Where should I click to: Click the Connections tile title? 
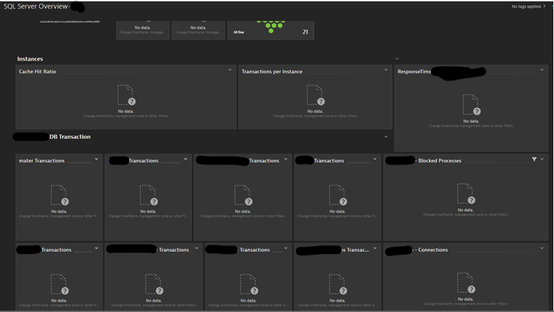tap(432, 250)
